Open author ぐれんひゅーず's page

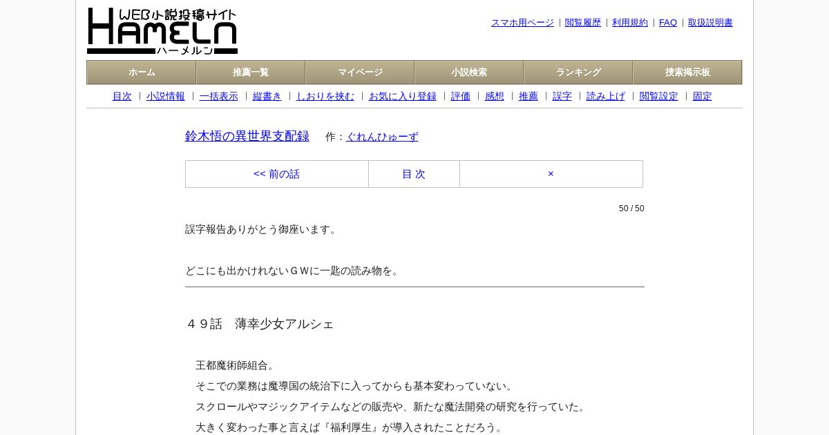[382, 137]
